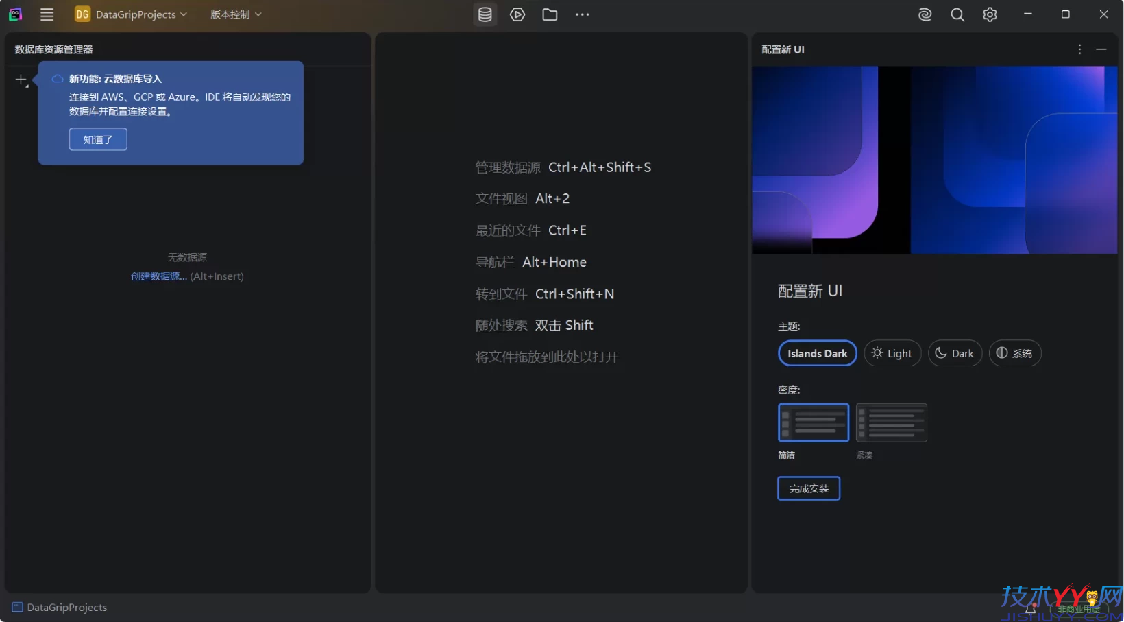1124x622 pixels.
Task: Click the Search everywhere magnifier icon
Action: (957, 14)
